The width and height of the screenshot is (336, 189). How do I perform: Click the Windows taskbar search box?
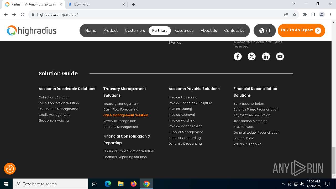point(50,184)
